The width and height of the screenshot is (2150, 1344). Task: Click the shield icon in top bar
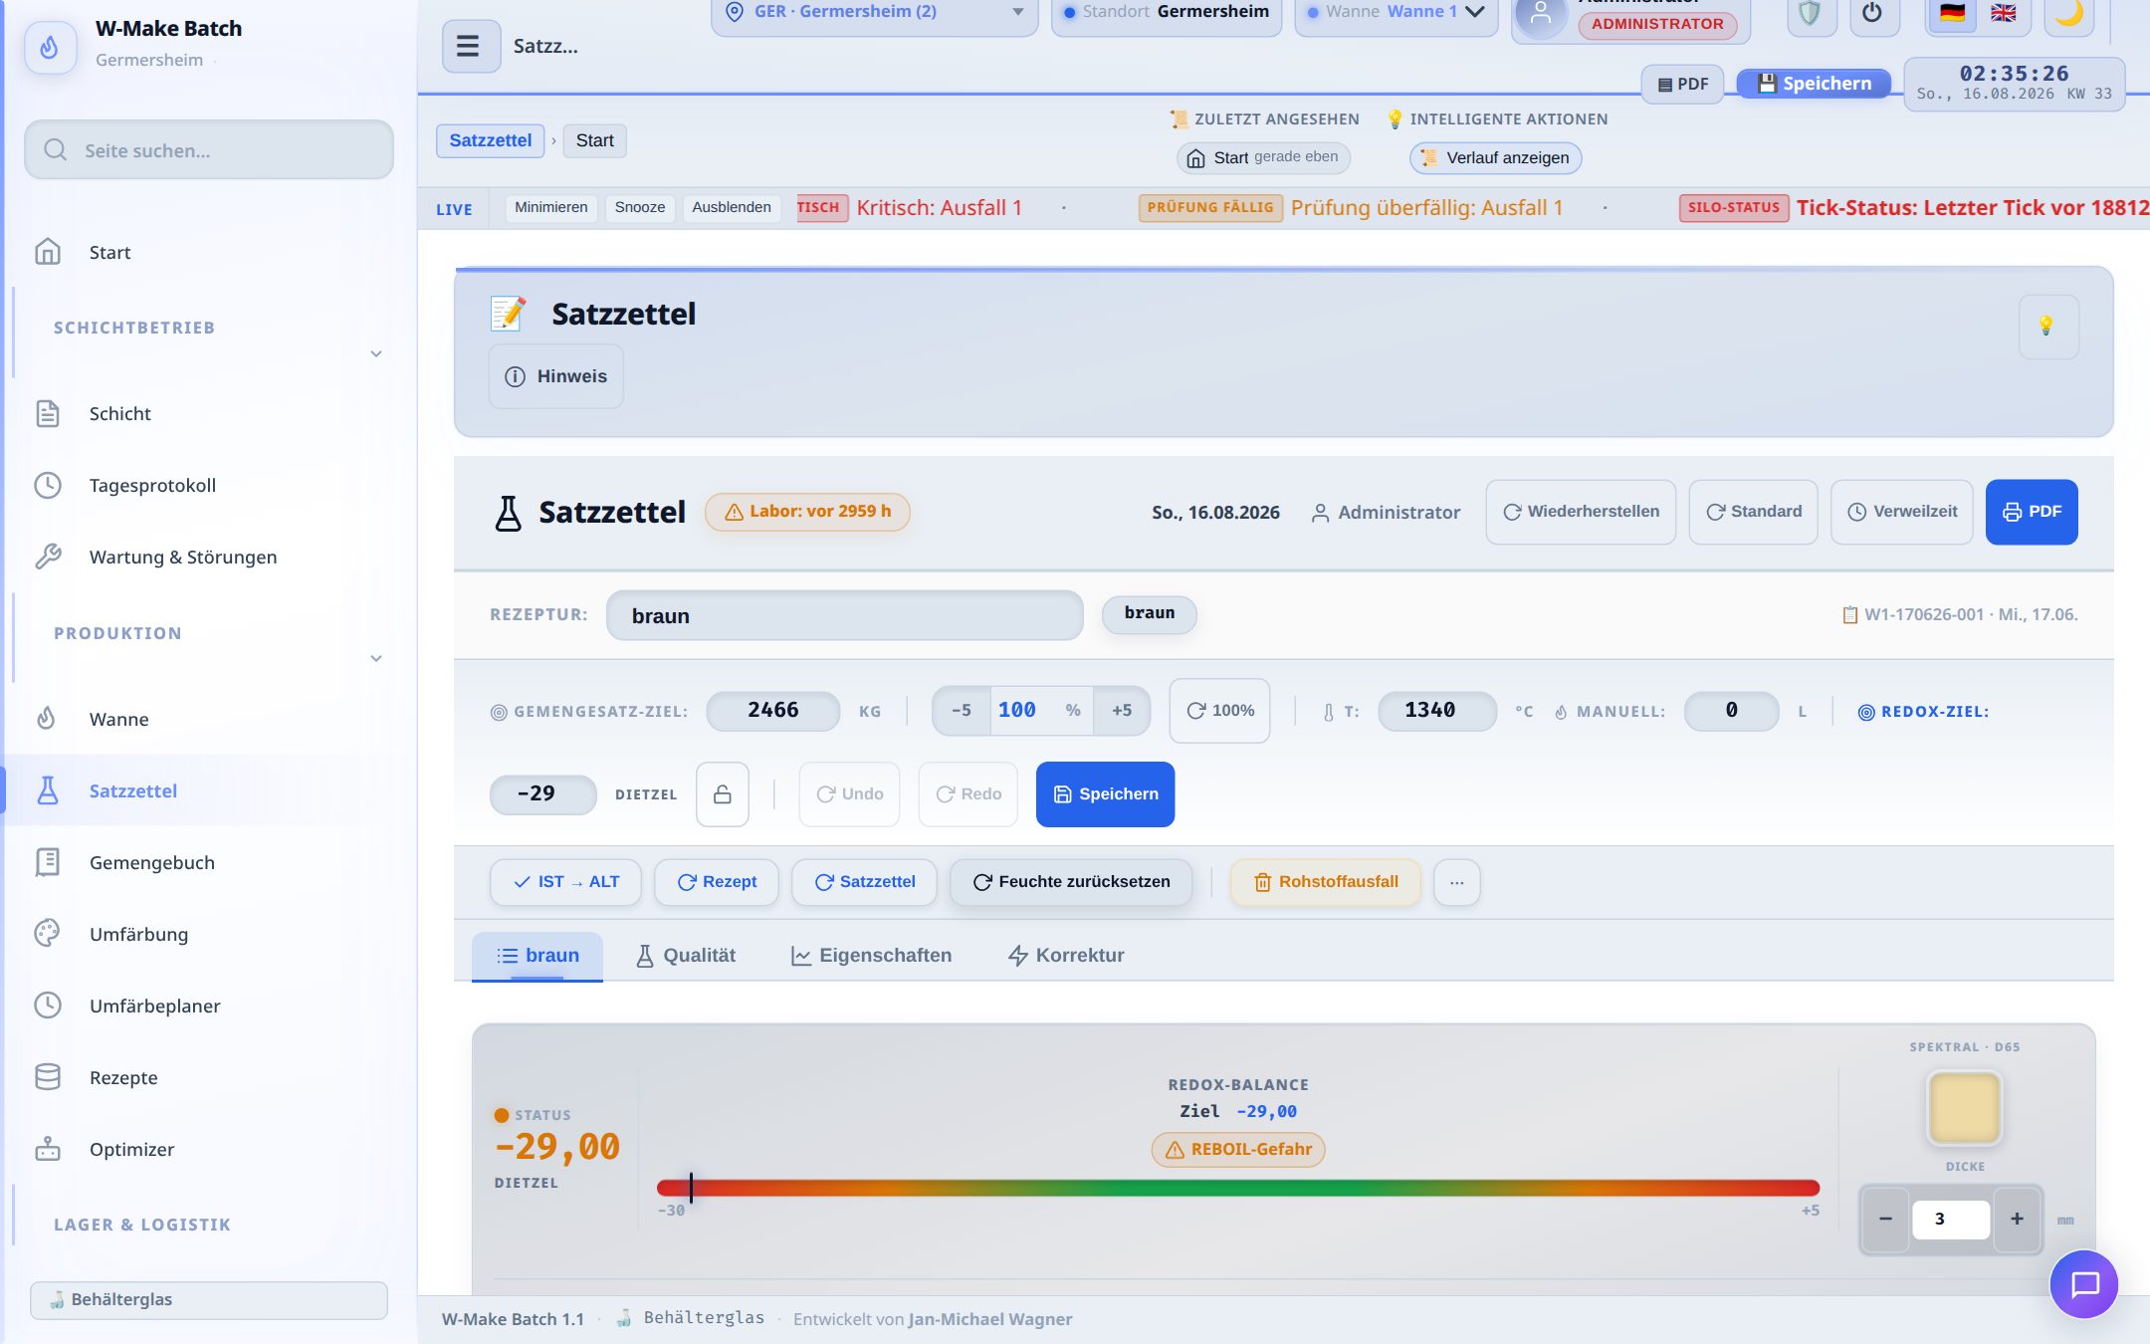coord(1810,14)
